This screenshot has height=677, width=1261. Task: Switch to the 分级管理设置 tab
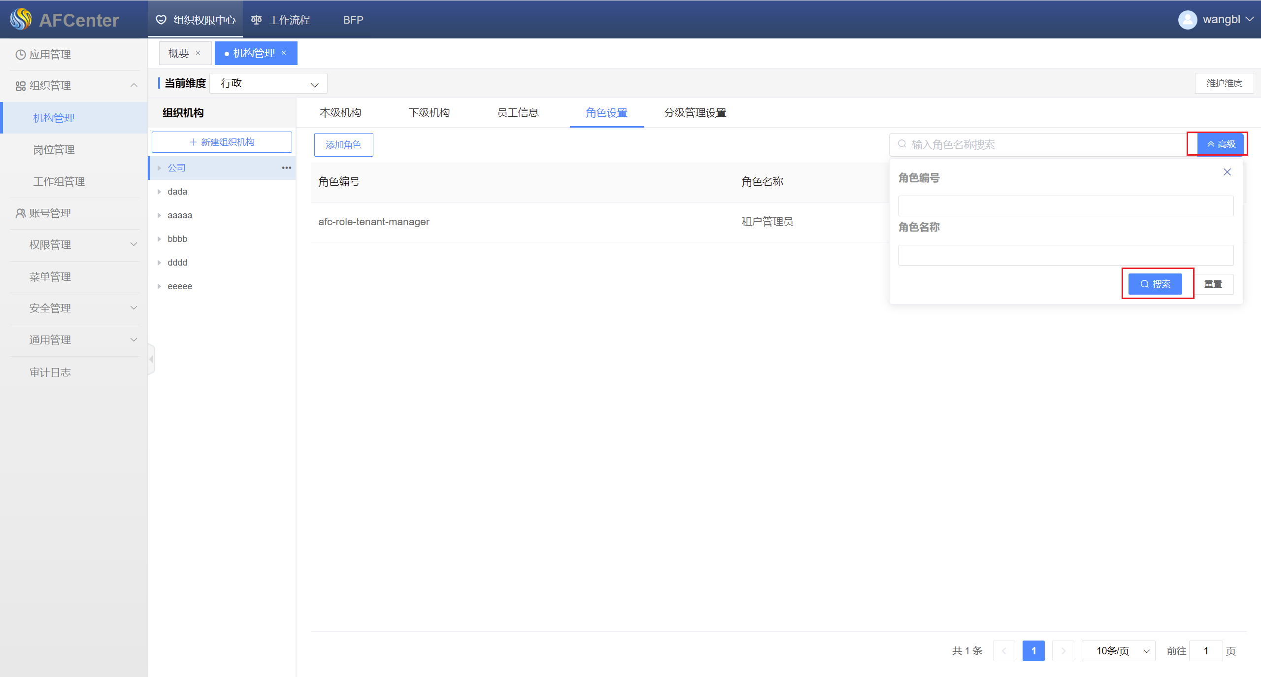point(695,112)
